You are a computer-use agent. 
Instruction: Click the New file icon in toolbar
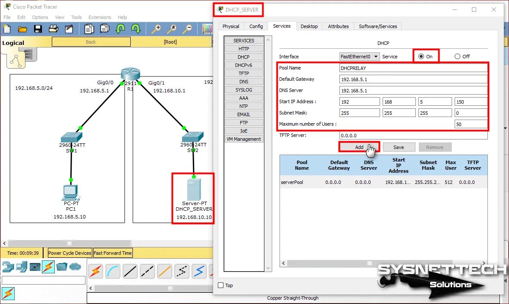tap(7, 29)
